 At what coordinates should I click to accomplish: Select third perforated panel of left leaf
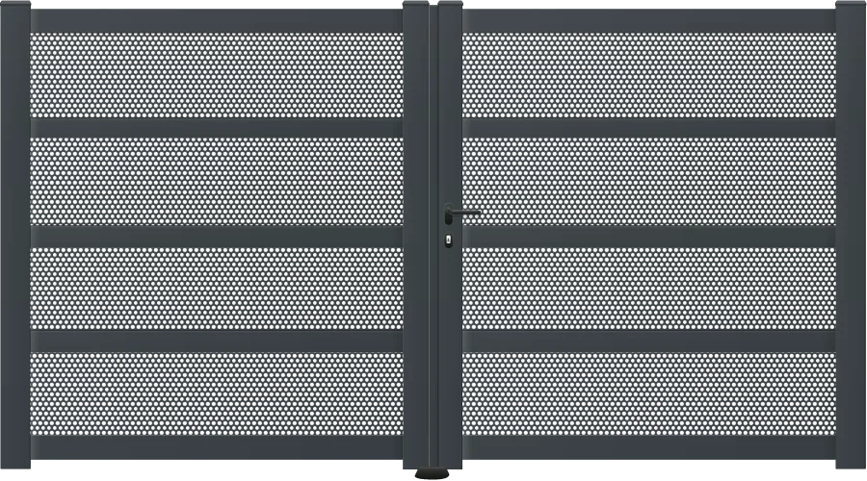click(217, 289)
